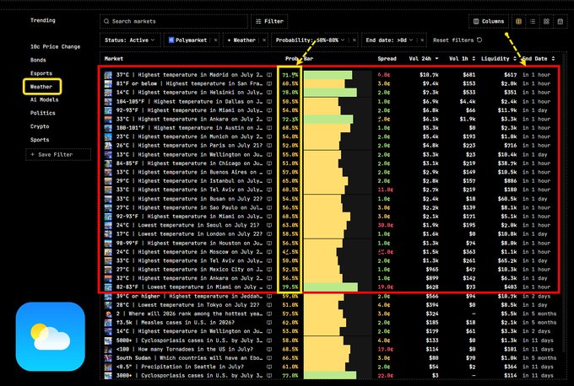
Task: Open the Columns chooser
Action: tap(489, 22)
